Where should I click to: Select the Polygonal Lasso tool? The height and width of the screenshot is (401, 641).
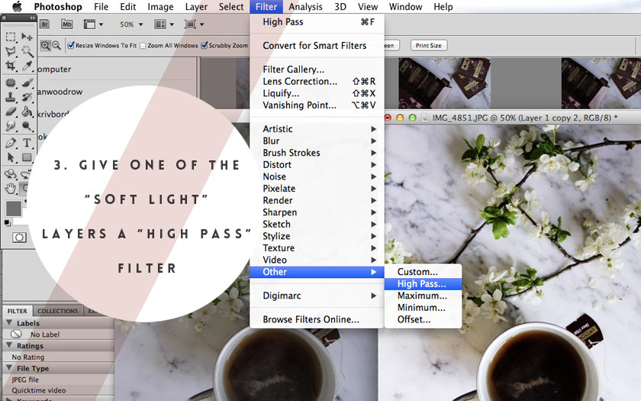pyautogui.click(x=11, y=51)
